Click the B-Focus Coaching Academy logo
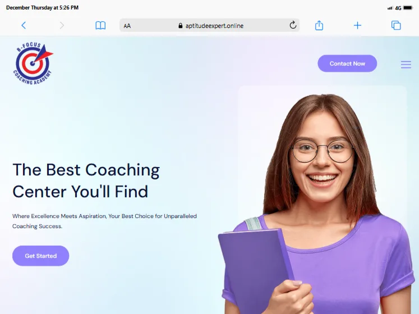 click(33, 63)
